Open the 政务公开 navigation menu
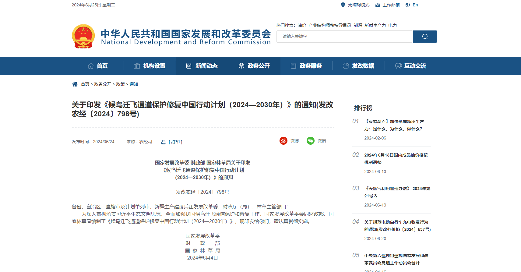 (x=254, y=66)
